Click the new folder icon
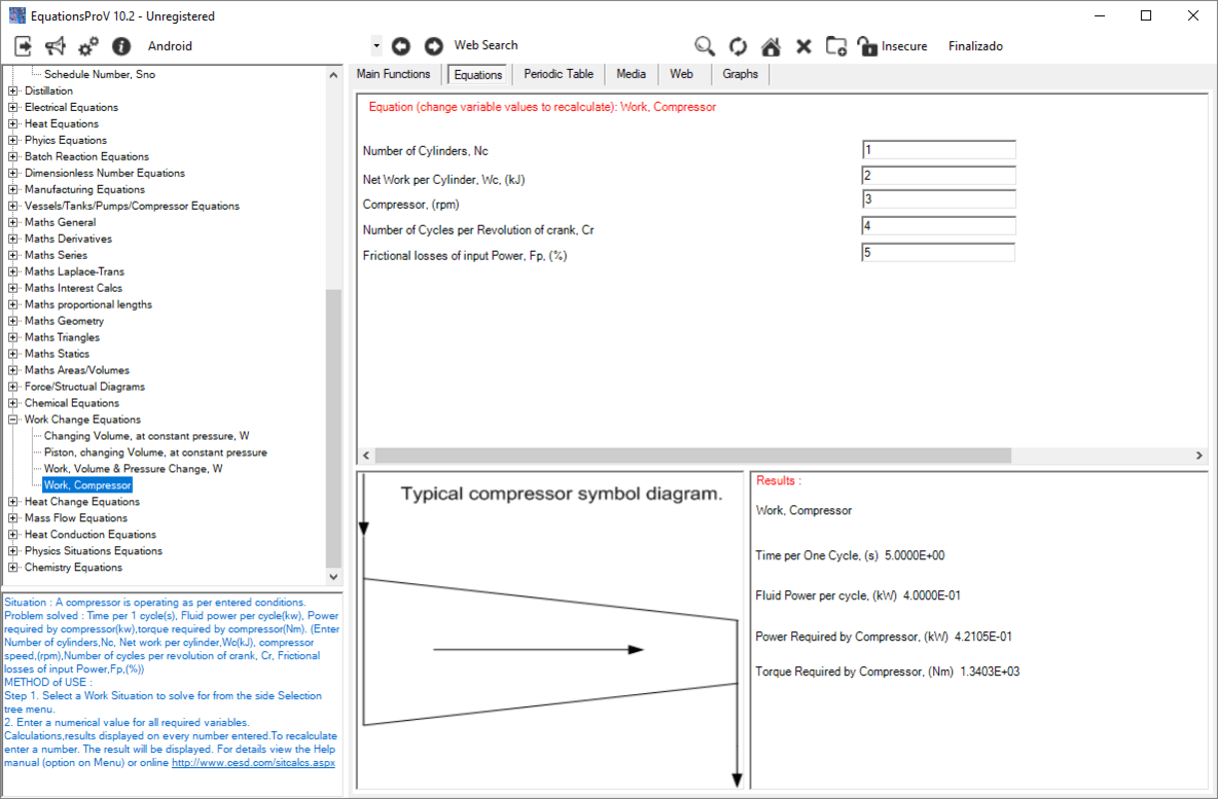 (836, 46)
